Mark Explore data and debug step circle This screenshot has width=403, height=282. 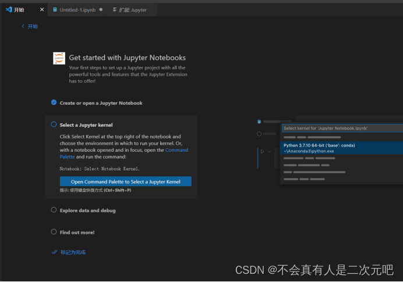pos(54,210)
